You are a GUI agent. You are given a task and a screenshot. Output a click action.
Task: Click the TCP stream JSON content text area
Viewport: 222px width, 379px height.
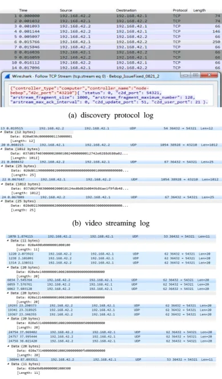point(111,95)
